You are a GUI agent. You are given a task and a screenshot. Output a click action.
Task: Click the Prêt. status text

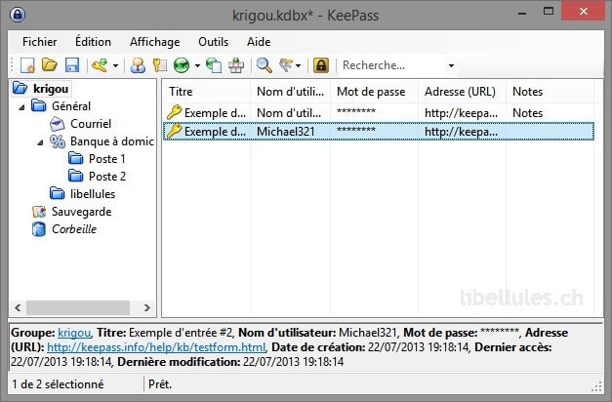160,384
